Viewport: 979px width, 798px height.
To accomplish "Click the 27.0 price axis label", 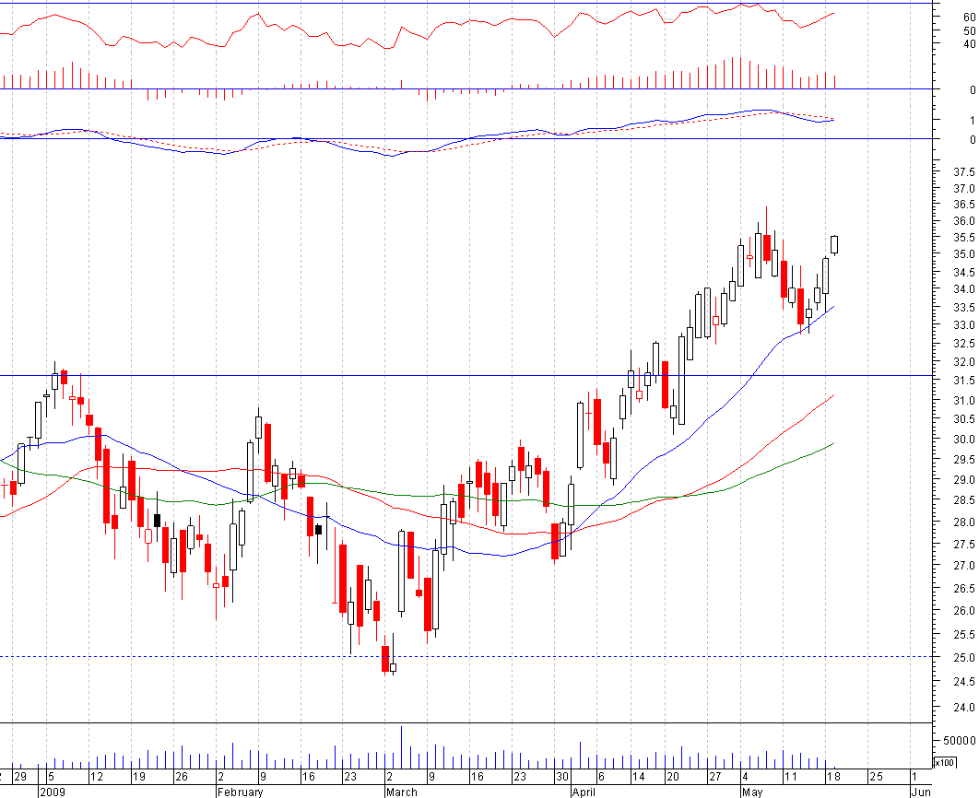I will click(x=964, y=566).
